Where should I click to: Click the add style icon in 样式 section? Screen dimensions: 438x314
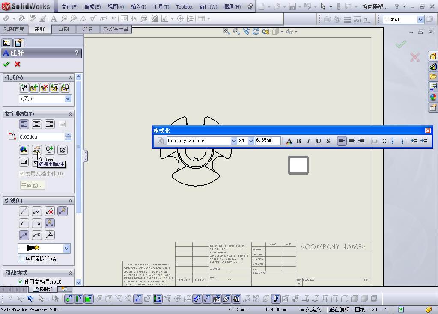pyautogui.click(x=34, y=88)
